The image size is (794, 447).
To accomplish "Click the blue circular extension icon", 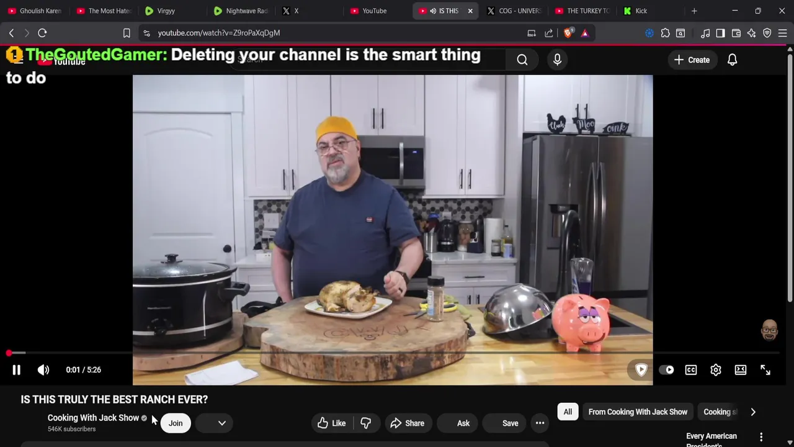I will [x=649, y=33].
